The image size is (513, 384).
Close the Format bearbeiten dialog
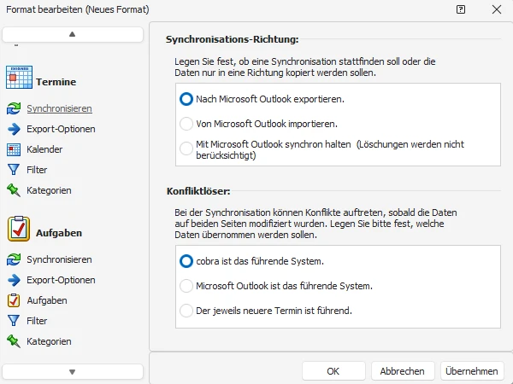[x=497, y=9]
